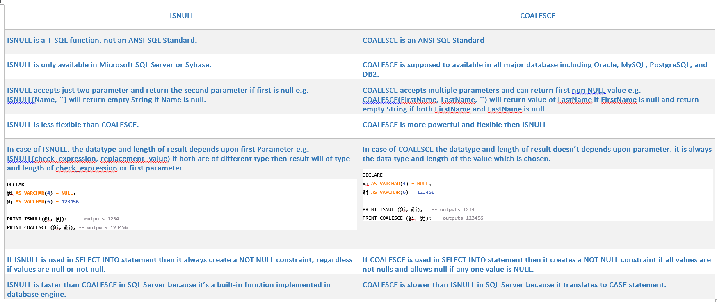Click 'ISNULL is less flexible than COALESCE' text
717x302 pixels.
tap(73, 125)
